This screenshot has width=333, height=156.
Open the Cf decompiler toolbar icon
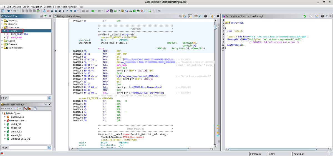pyautogui.click(x=127, y=11)
